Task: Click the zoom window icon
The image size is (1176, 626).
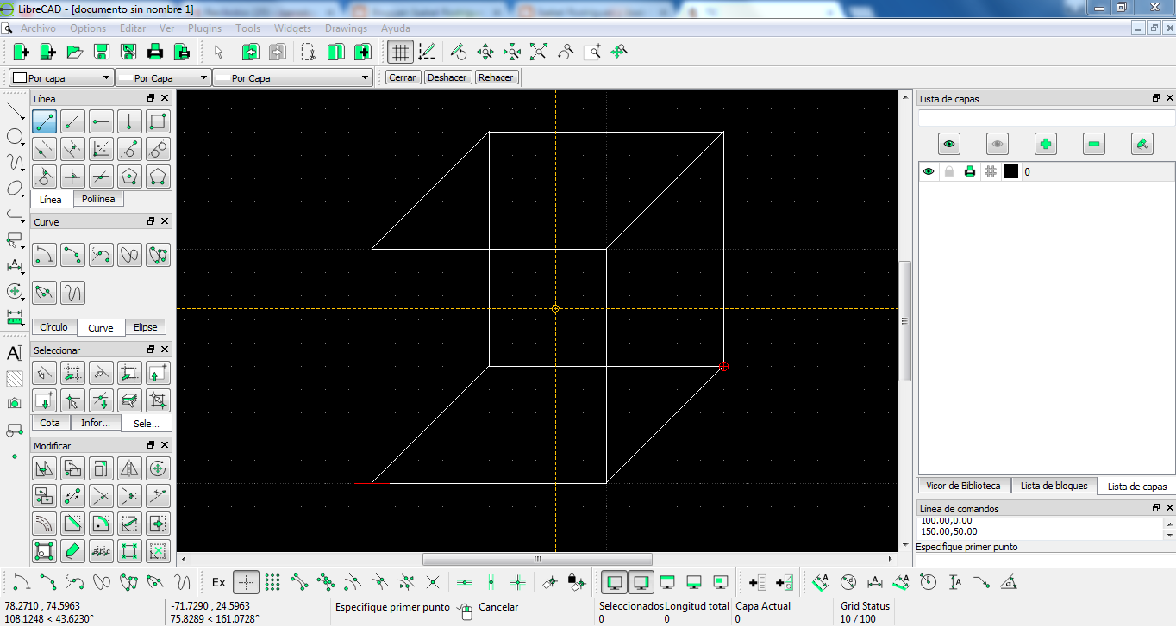Action: pyautogui.click(x=592, y=52)
